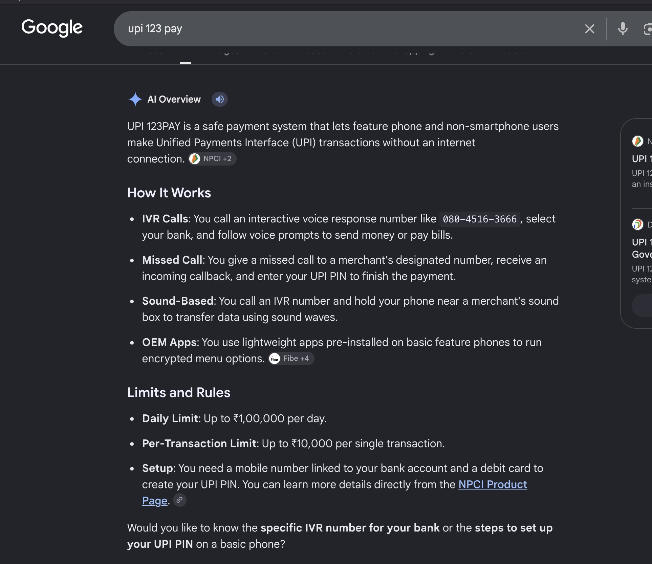Open the 'NPCI Product Page' link
The image size is (652, 564).
[x=493, y=484]
